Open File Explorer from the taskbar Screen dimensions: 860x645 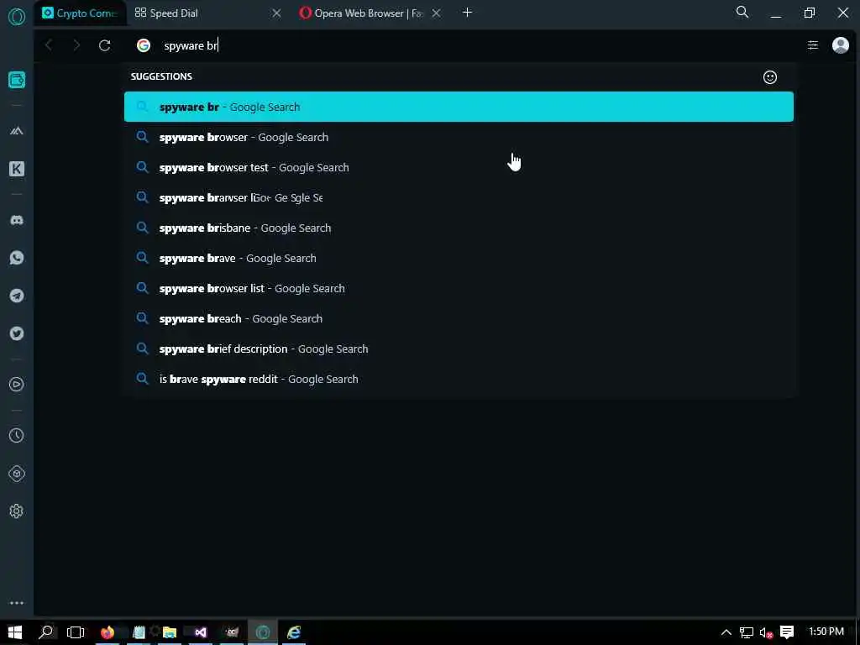point(170,632)
